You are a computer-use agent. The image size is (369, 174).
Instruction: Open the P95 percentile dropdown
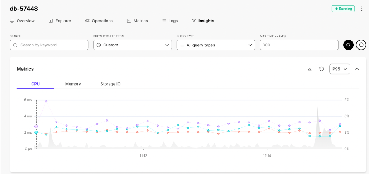(339, 69)
